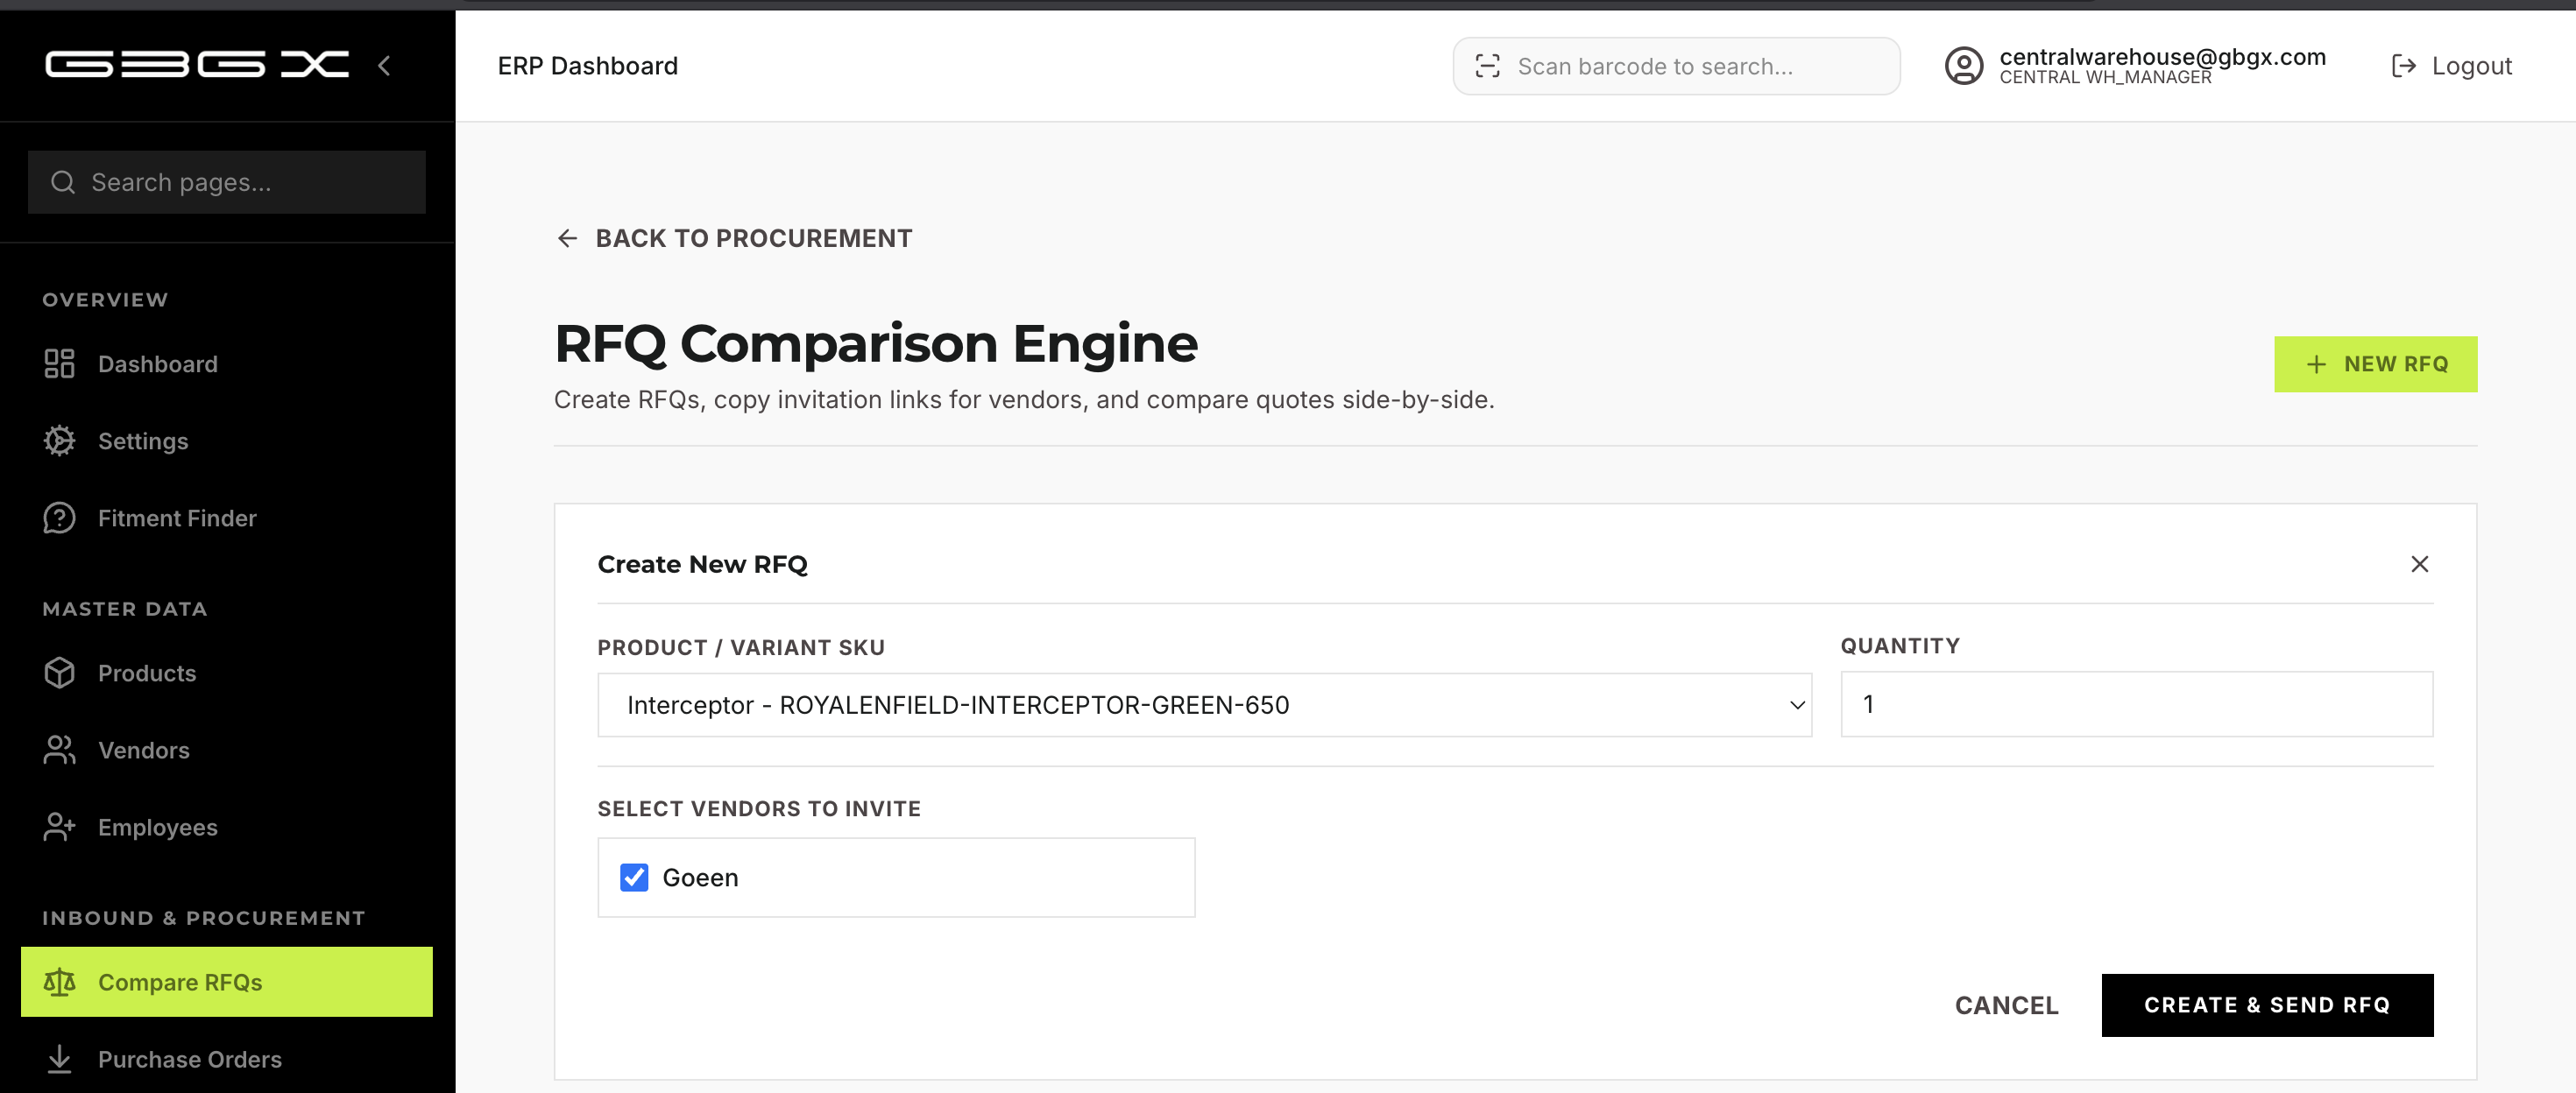Viewport: 2576px width, 1093px height.
Task: Click the Search pages input field
Action: point(227,182)
